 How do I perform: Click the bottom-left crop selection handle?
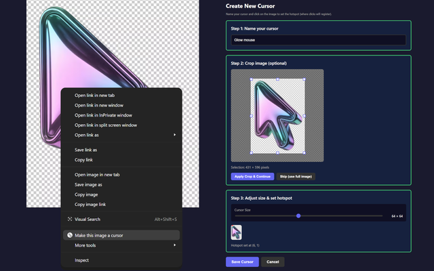[252, 152]
